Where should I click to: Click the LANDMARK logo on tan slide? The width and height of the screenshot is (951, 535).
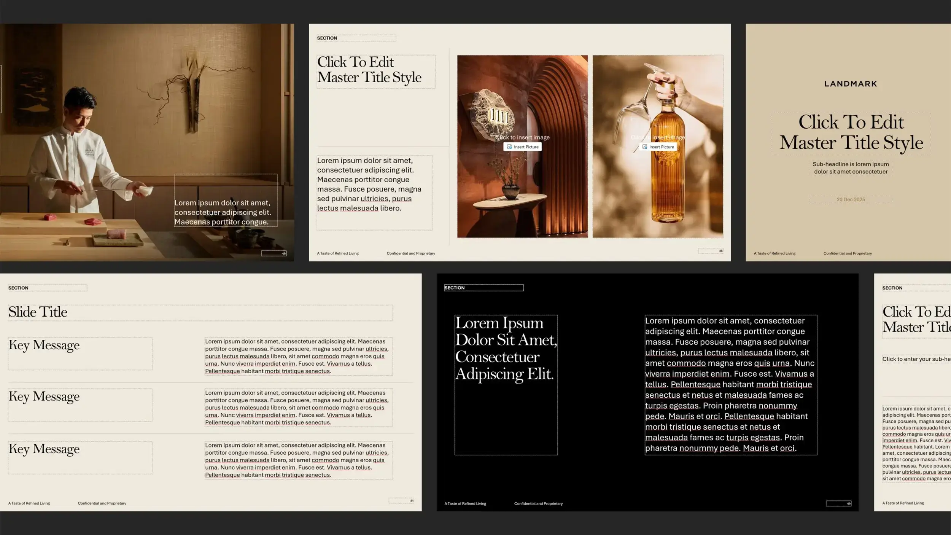[851, 84]
